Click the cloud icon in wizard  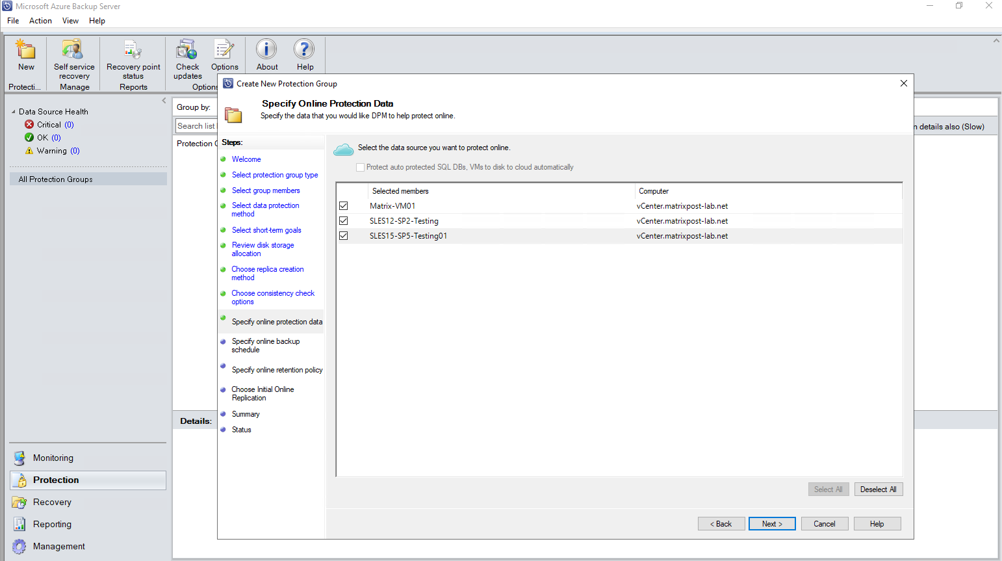coord(344,150)
